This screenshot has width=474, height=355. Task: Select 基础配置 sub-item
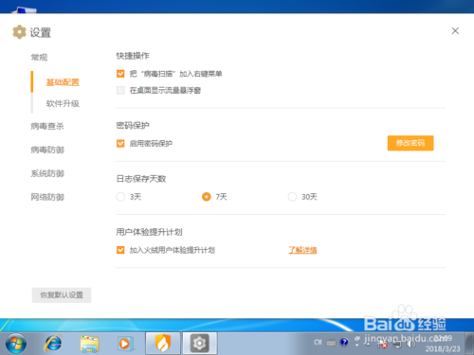coord(63,82)
